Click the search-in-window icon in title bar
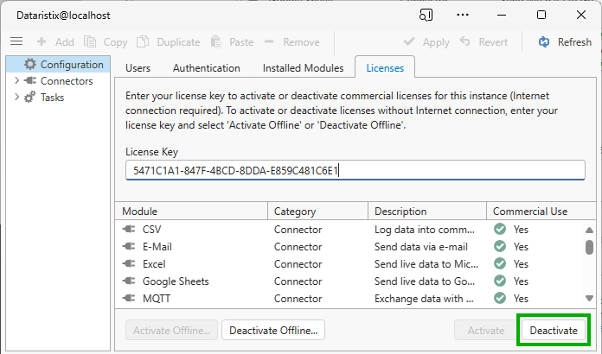Screen dimensions: 602x354 [426, 15]
